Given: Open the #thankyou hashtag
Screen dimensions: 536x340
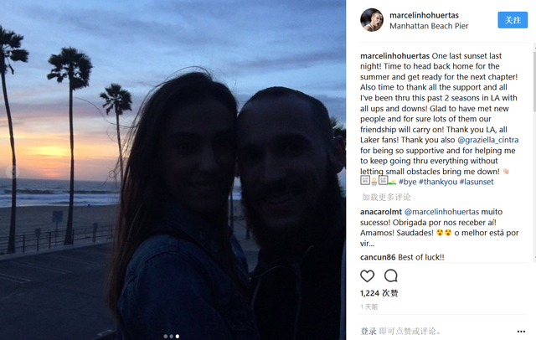Looking at the screenshot, I should coord(438,182).
